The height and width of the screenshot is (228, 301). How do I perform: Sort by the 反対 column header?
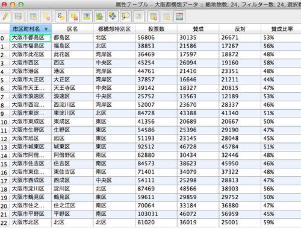(x=240, y=29)
